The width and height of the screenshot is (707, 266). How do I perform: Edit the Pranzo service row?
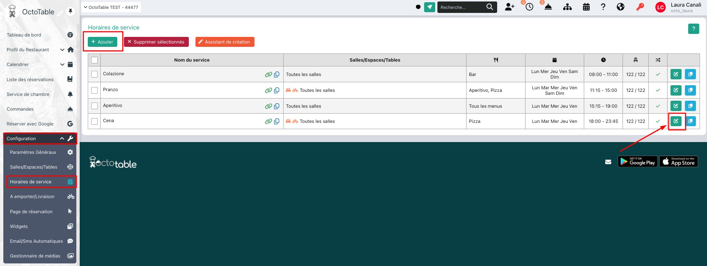pos(676,90)
